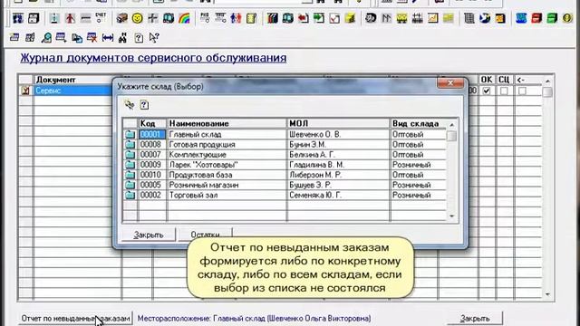Click the selection tool icon in warehouse dialog
This screenshot has height=326, width=580.
pyautogui.click(x=129, y=105)
